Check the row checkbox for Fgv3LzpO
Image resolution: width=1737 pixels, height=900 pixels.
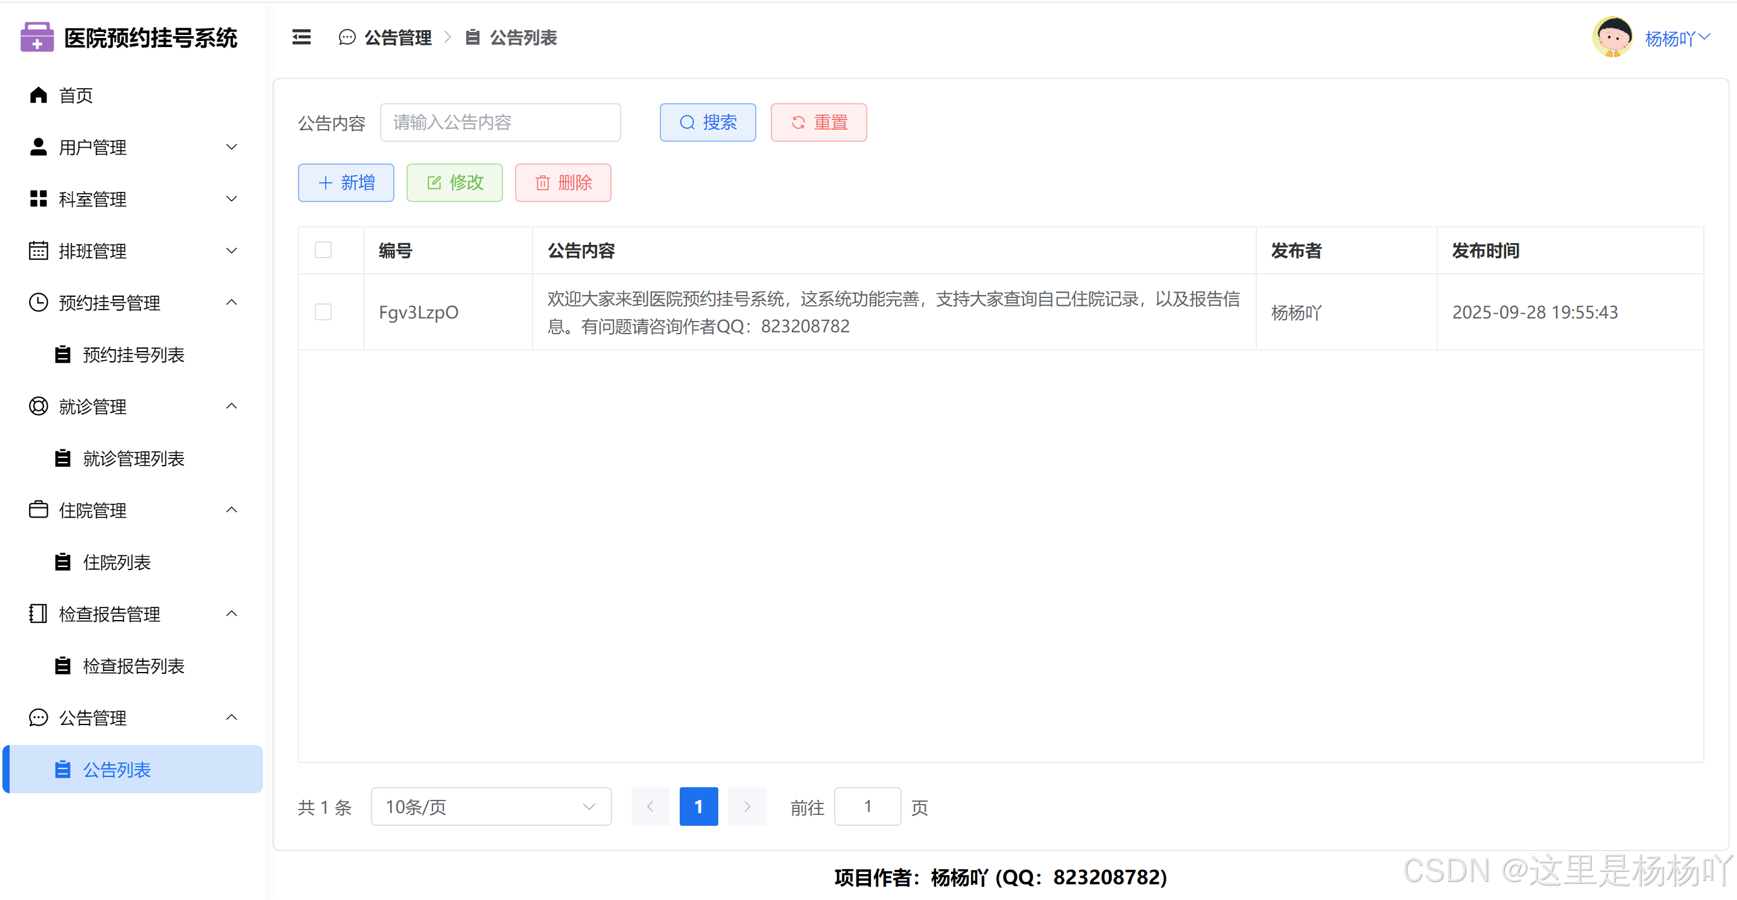point(323,312)
